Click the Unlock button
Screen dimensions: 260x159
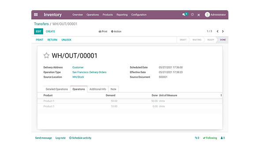[x=67, y=40]
